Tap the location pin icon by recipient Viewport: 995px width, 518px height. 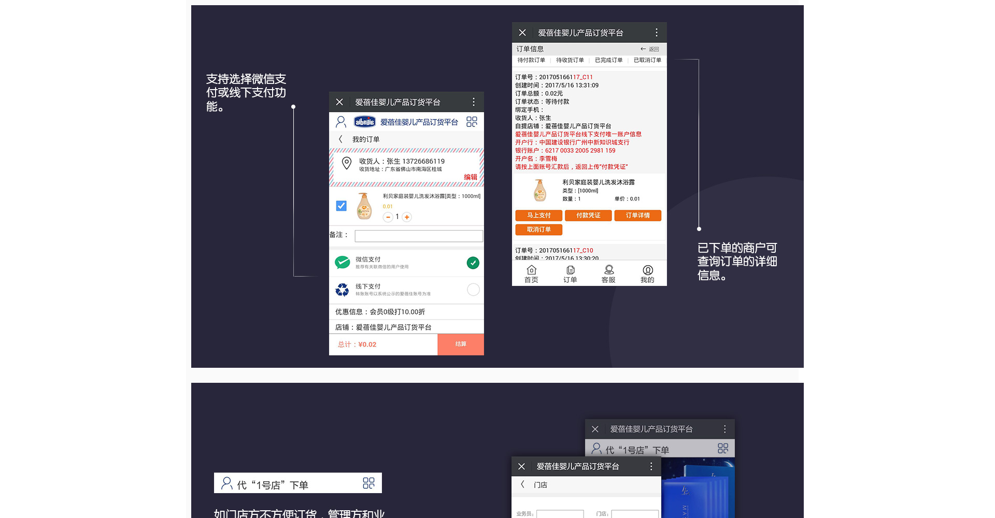click(x=347, y=164)
